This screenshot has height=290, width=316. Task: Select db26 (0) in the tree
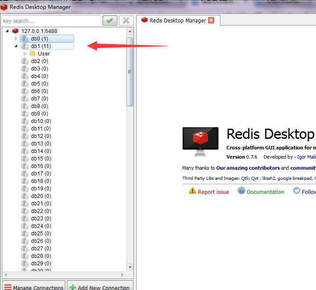coord(41,241)
